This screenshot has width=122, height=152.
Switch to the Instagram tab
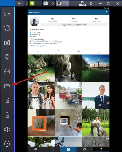[59, 3]
